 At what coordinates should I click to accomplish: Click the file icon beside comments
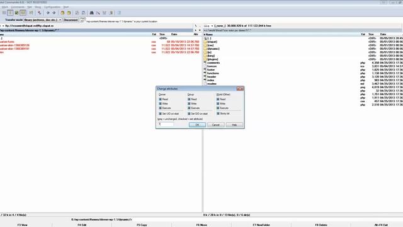205,62
